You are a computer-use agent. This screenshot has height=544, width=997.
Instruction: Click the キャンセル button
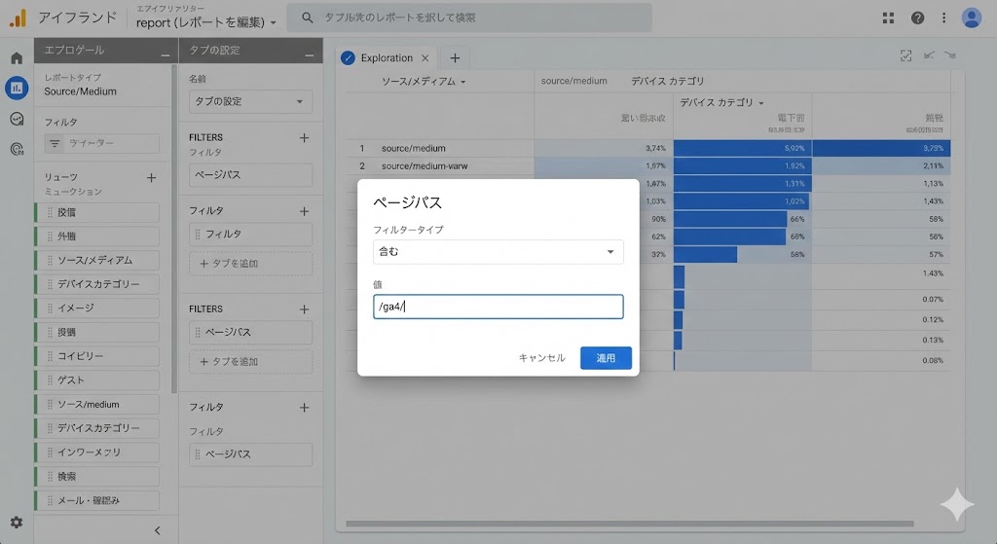tap(541, 358)
